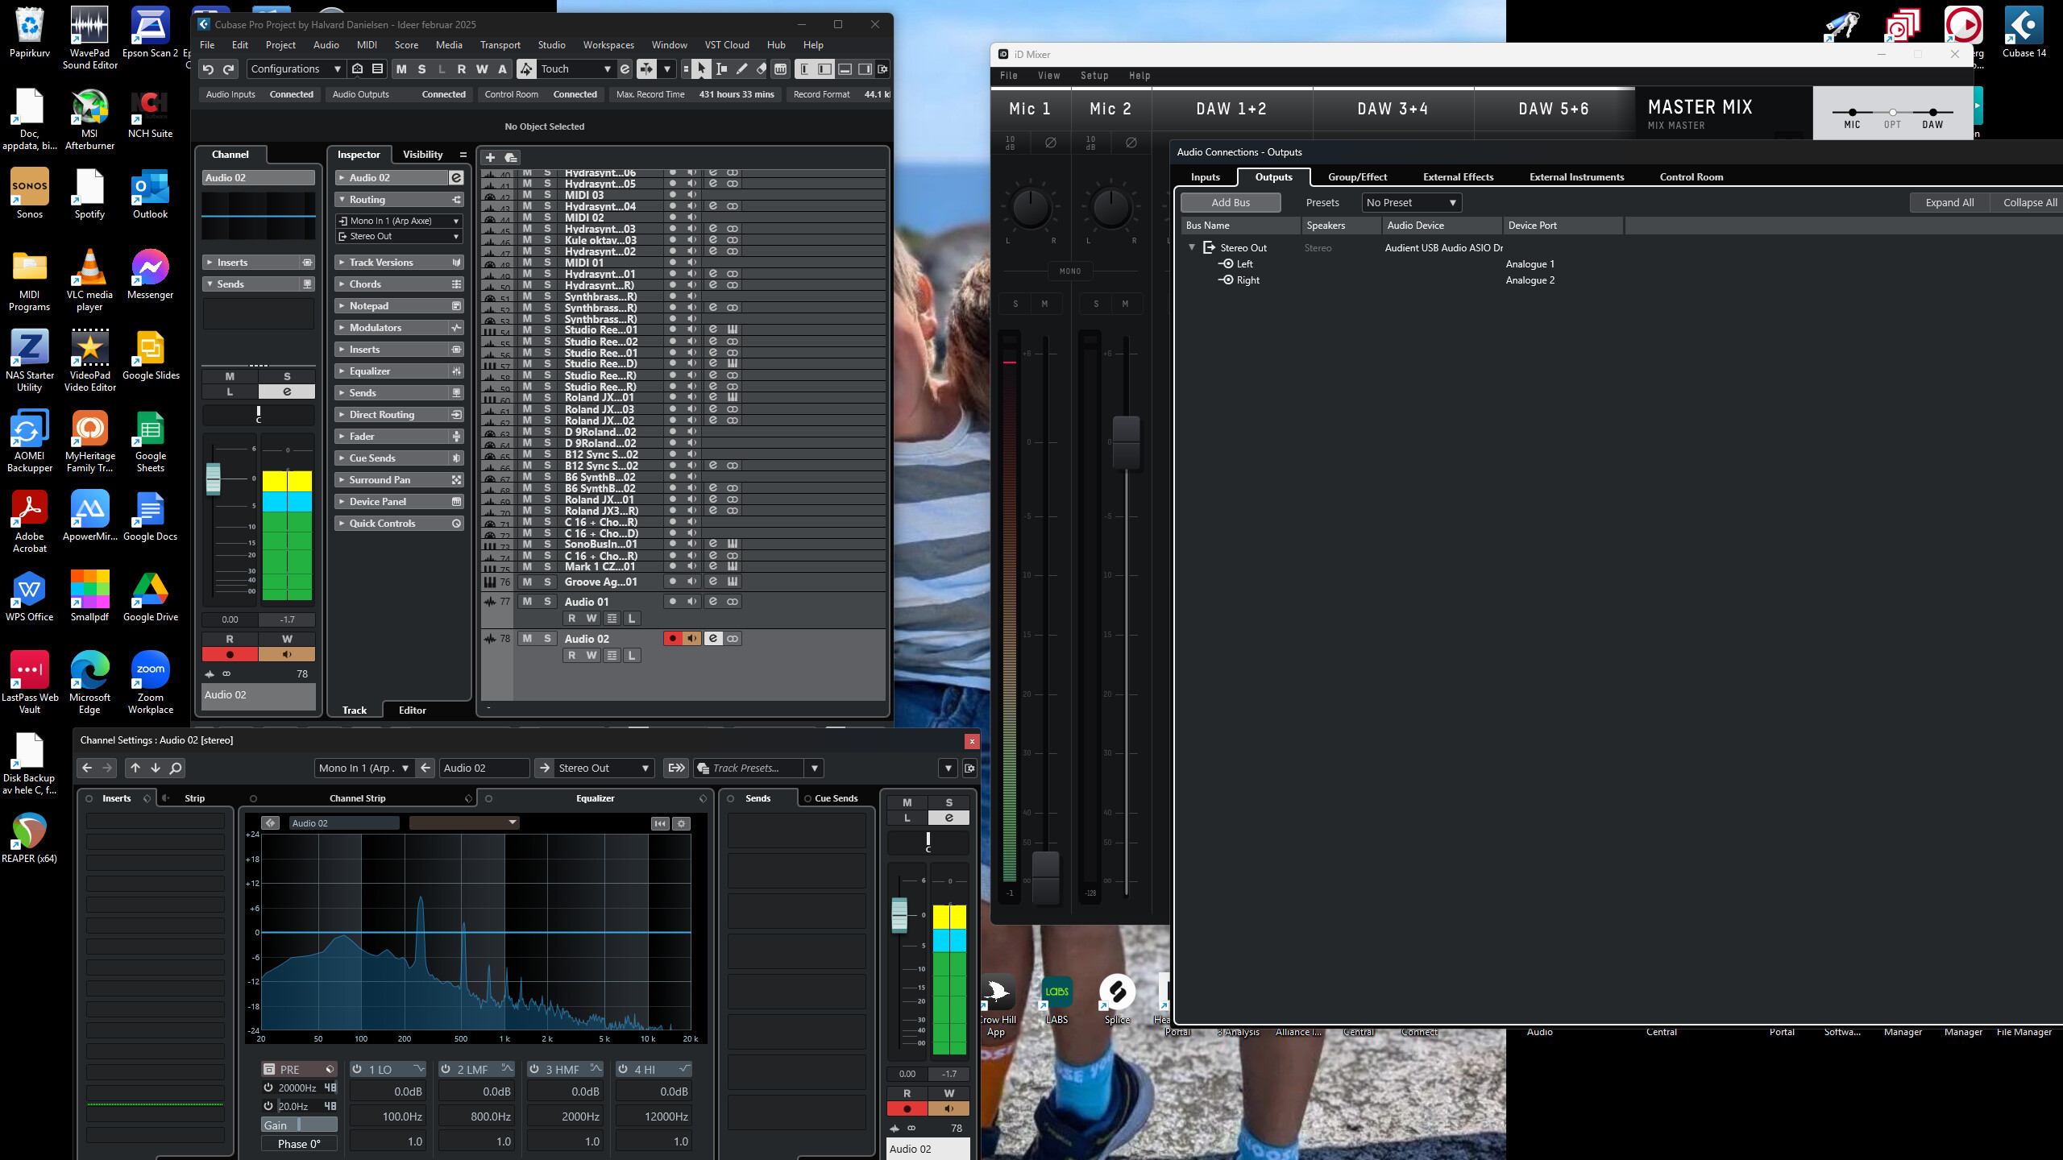The width and height of the screenshot is (2063, 1160).
Task: Open the Transport menu
Action: pyautogui.click(x=500, y=45)
